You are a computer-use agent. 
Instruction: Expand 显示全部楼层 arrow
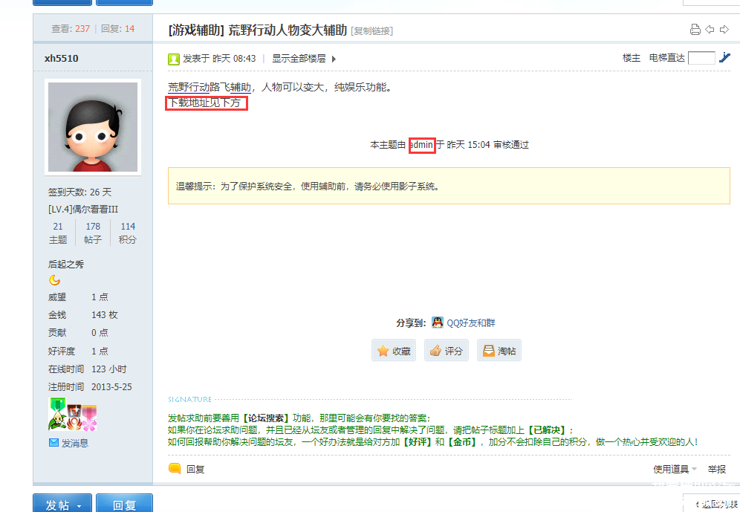334,59
